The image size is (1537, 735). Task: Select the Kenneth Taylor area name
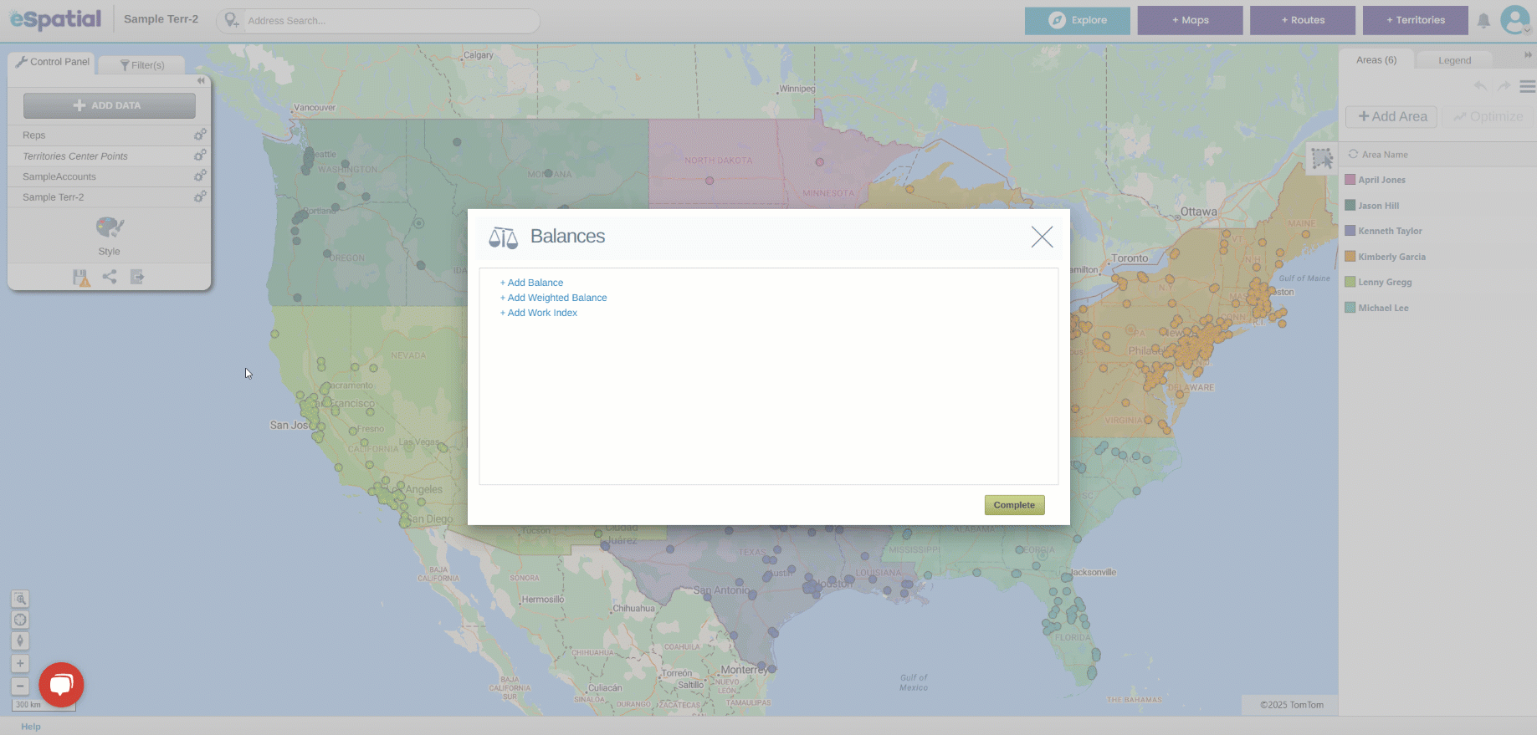coord(1390,231)
